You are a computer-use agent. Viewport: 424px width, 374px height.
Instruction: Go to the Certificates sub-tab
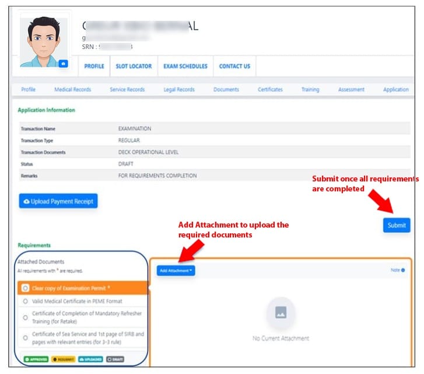pyautogui.click(x=270, y=89)
